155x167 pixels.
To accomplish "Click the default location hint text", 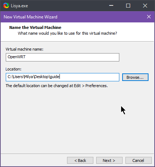I will (x=57, y=86).
